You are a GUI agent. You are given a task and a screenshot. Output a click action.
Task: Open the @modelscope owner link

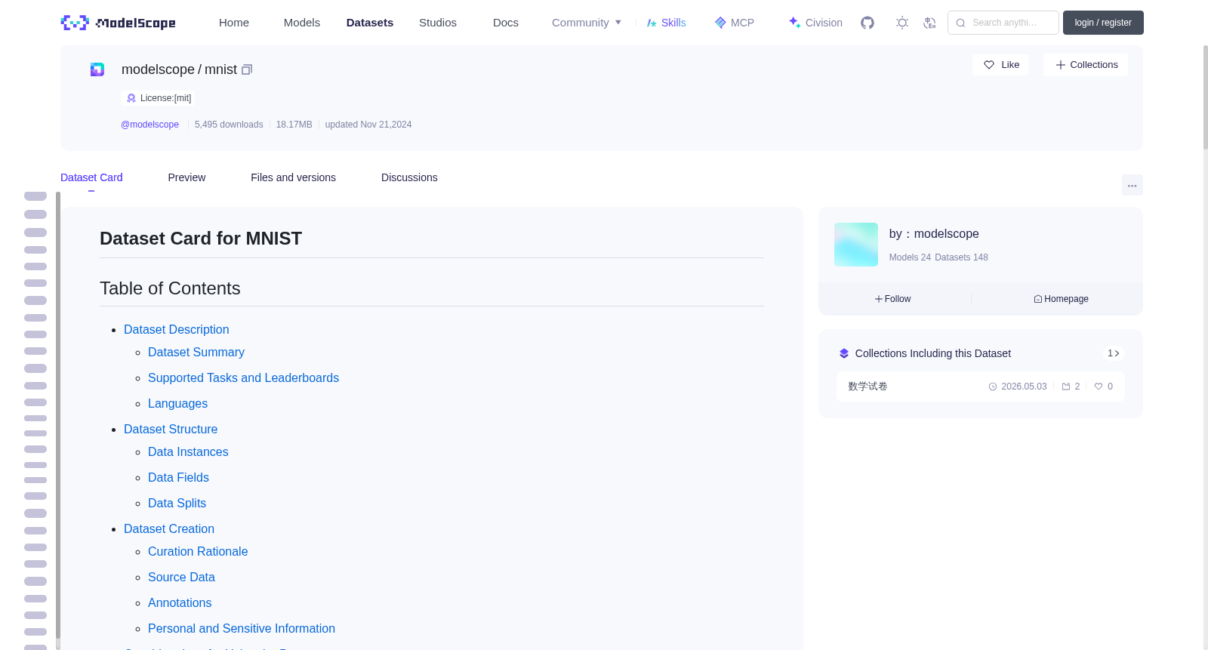tap(149, 125)
